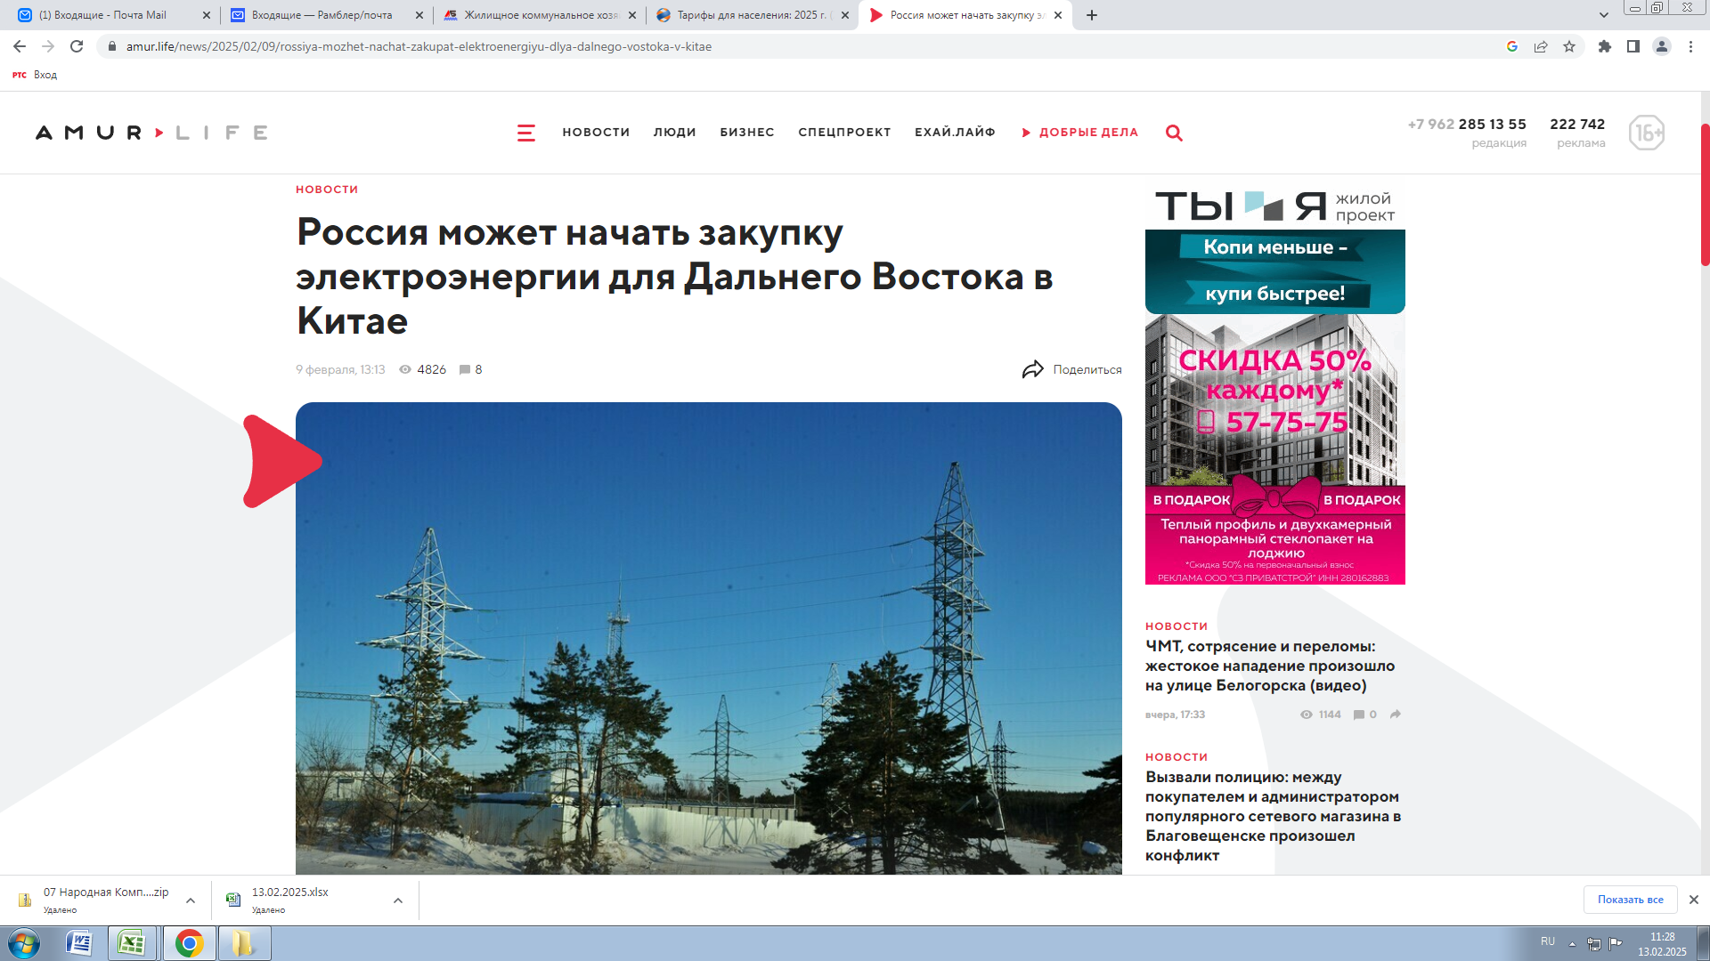Open the БИЗНЕС menu section
This screenshot has height=961, width=1710.
pyautogui.click(x=746, y=133)
